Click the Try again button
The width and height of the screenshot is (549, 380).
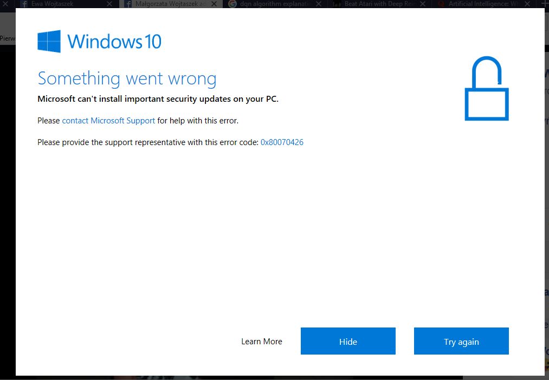[x=461, y=341]
